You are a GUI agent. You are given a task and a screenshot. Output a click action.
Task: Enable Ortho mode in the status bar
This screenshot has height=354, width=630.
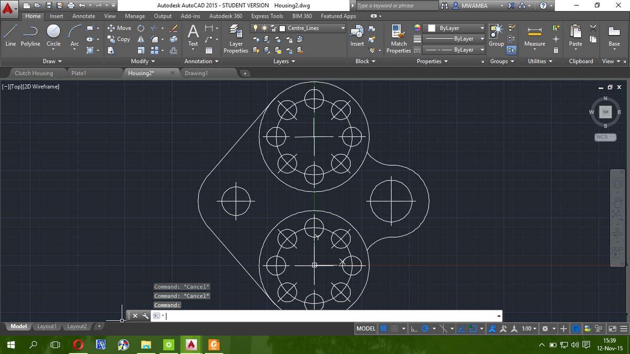[414, 328]
